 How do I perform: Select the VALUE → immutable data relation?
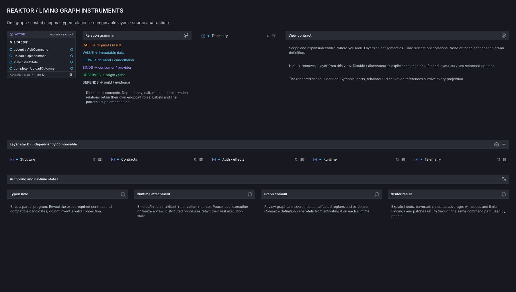tap(103, 53)
